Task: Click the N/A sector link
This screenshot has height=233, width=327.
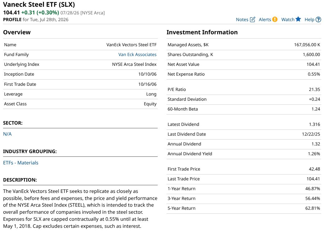Action: pyautogui.click(x=7, y=134)
